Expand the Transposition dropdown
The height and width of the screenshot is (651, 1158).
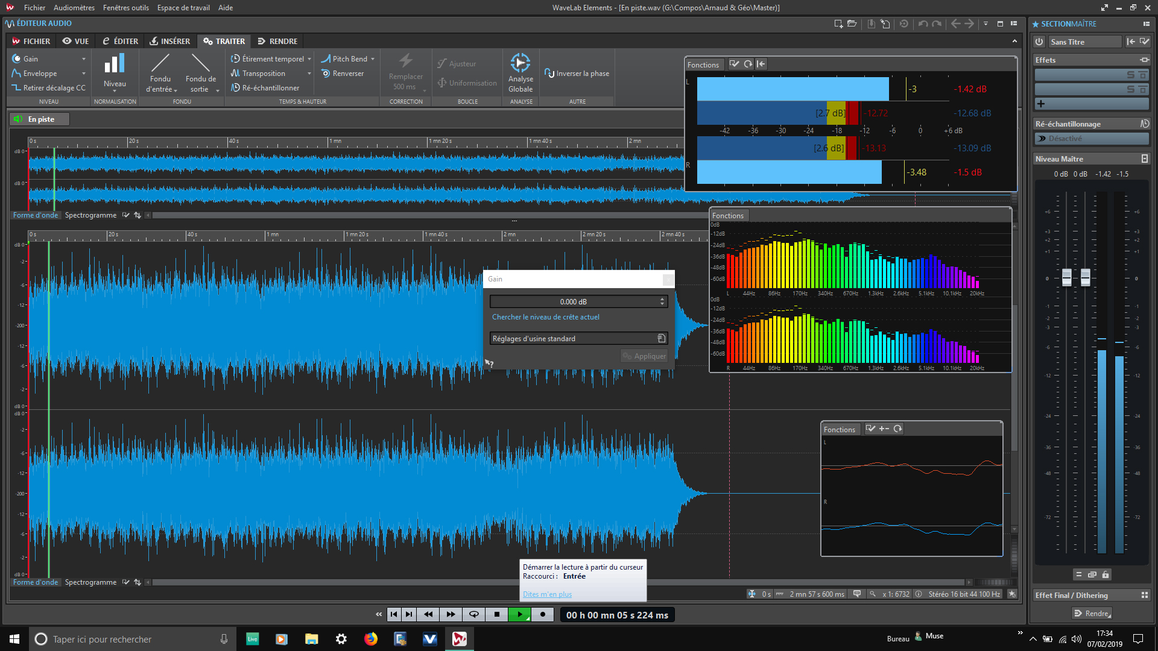(309, 73)
